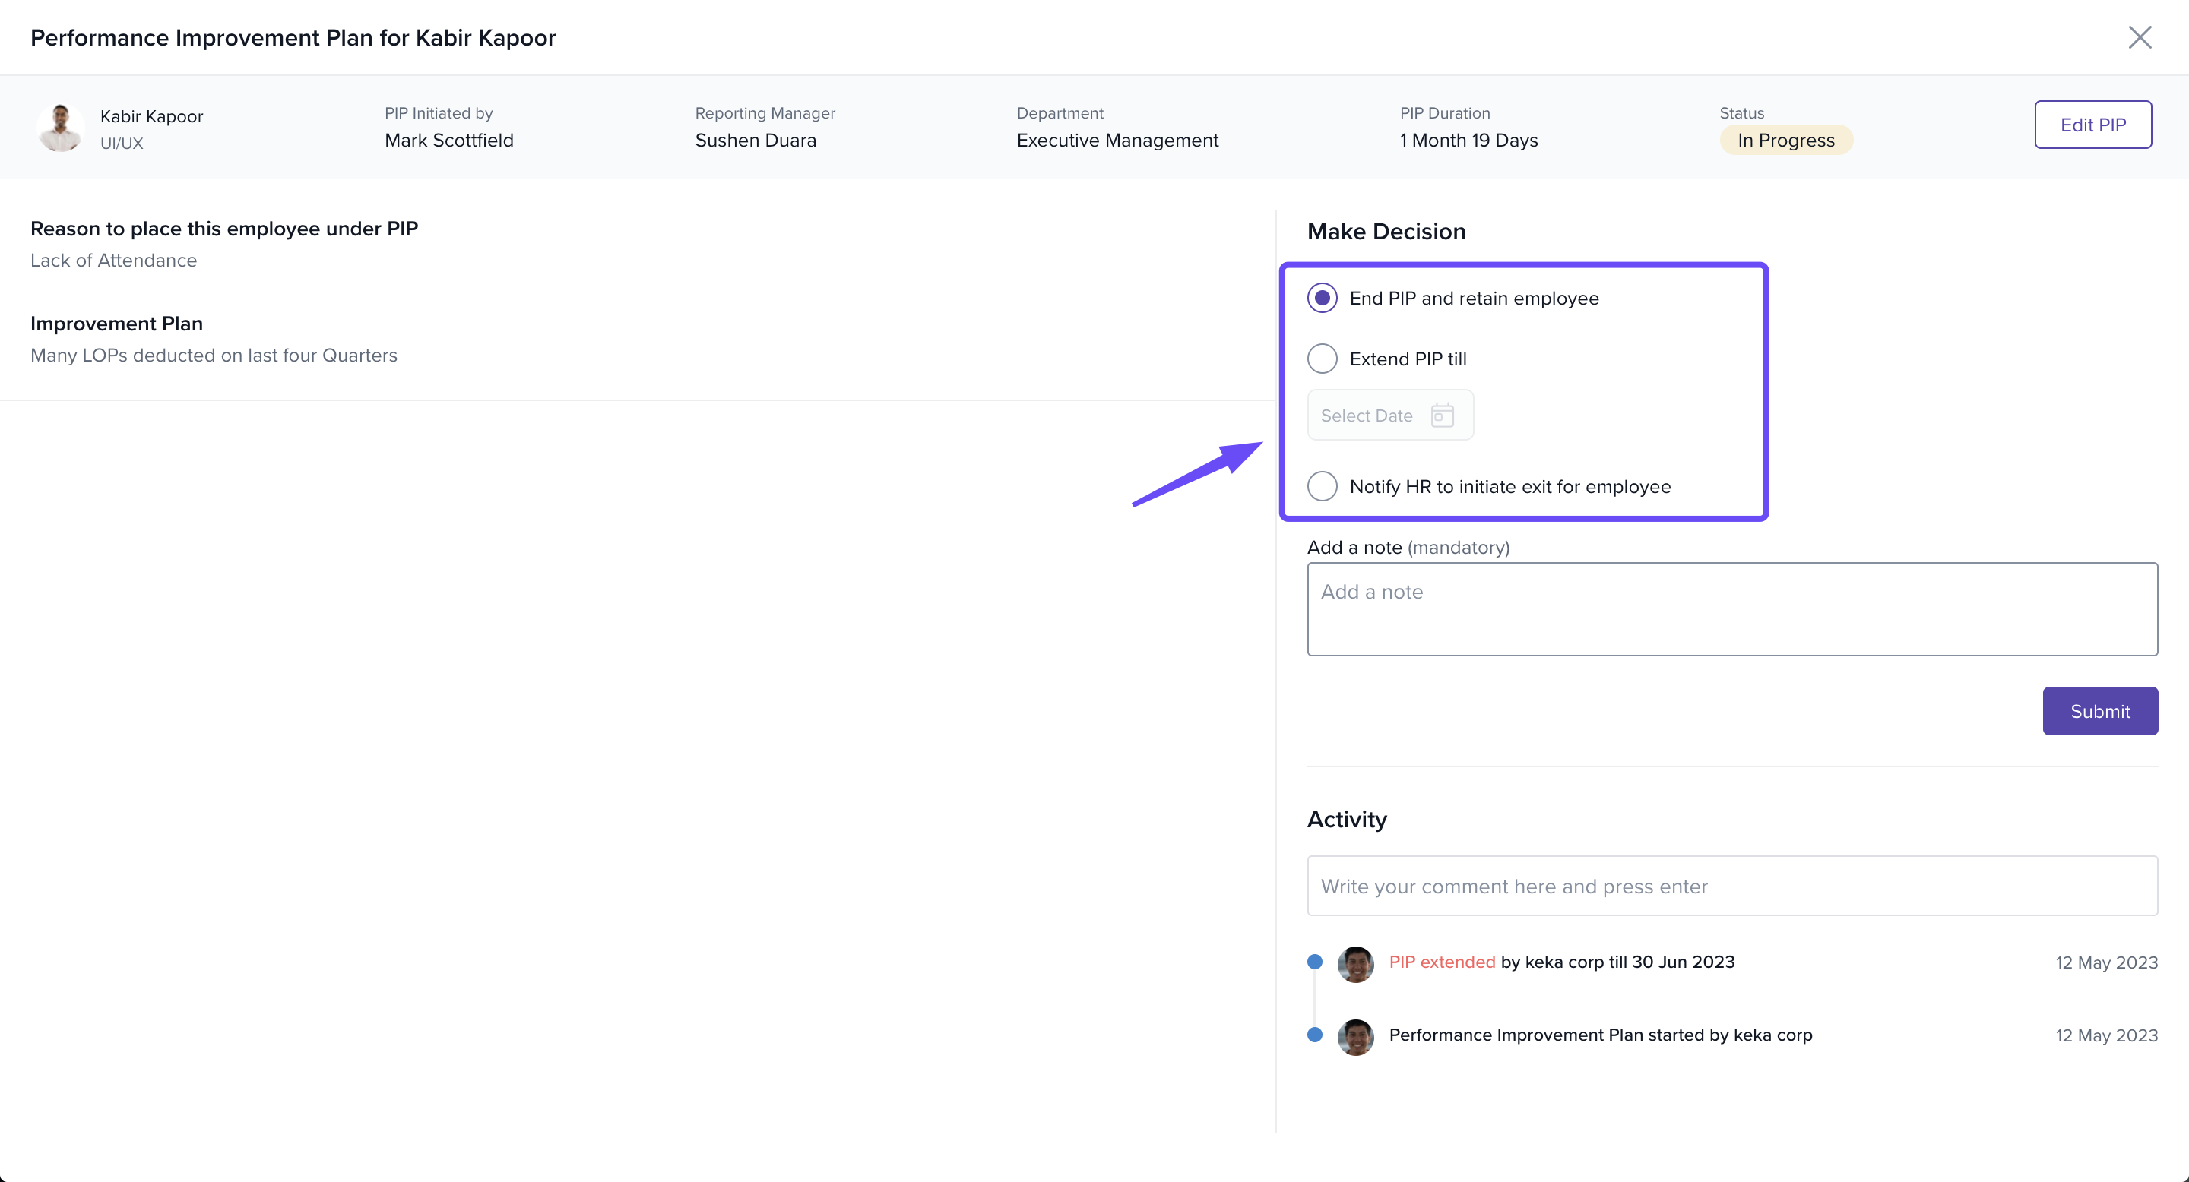Click blue timeline dot for PIP extended
Image resolution: width=2189 pixels, height=1182 pixels.
pos(1315,962)
